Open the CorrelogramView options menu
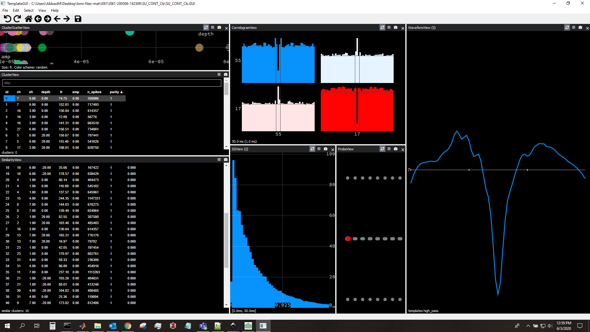The image size is (590, 332). click(x=389, y=28)
